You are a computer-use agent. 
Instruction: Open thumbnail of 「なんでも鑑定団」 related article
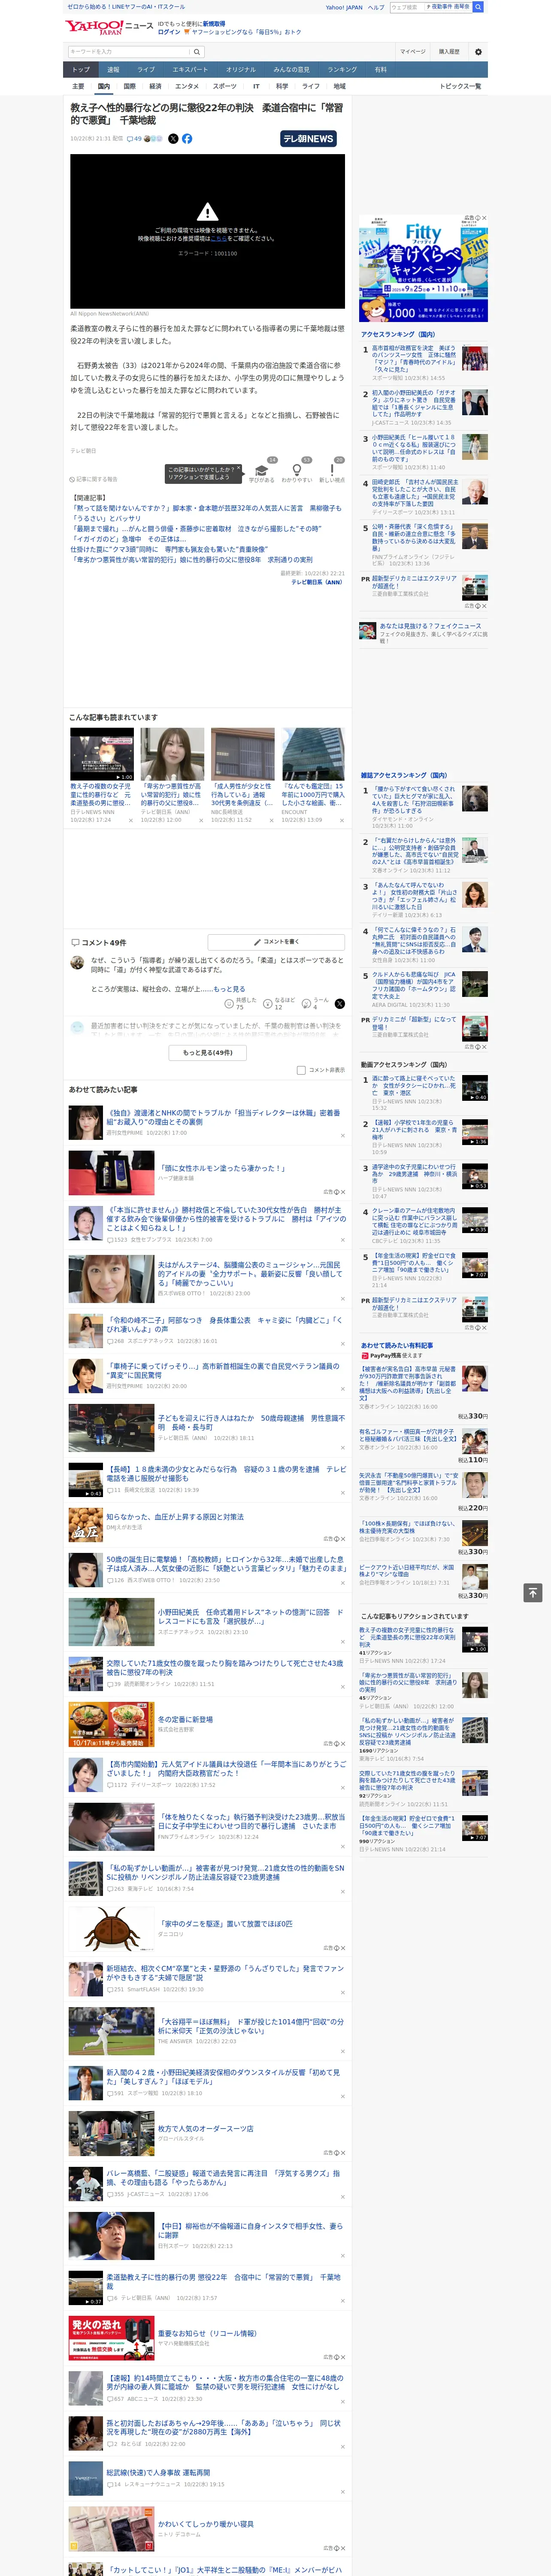313,754
